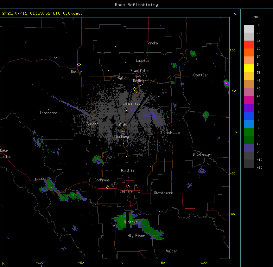Pick the green 30 dBZ legend color
Image resolution: width=273 pixels, height=267 pixels.
tap(249, 132)
